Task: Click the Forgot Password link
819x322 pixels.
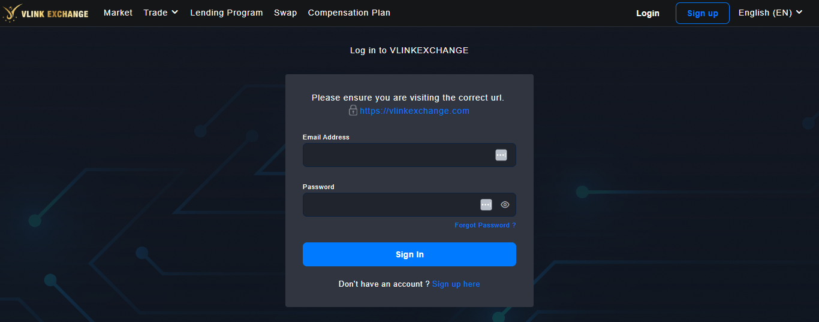Action: point(485,225)
